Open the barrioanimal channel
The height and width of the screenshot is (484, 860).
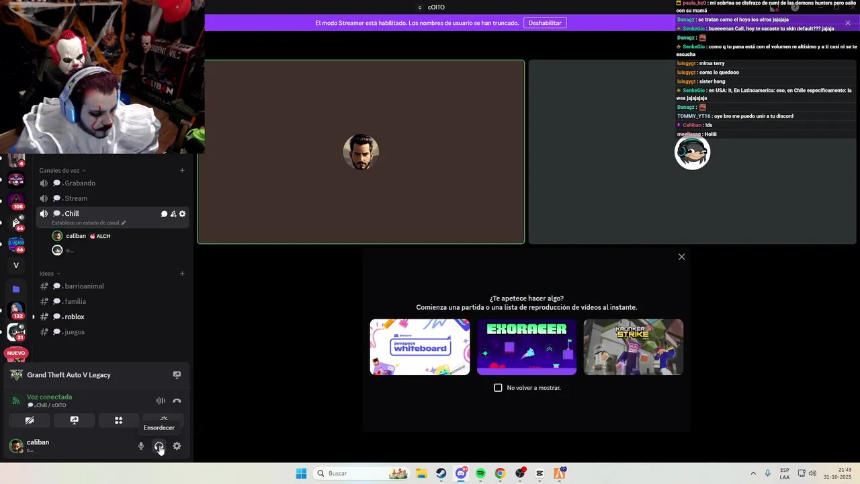point(112,286)
